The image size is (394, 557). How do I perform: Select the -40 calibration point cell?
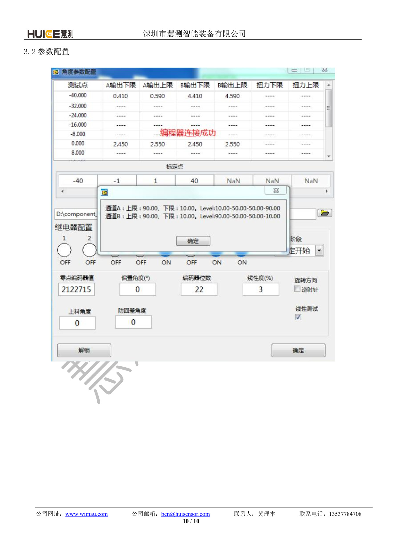[x=78, y=181]
